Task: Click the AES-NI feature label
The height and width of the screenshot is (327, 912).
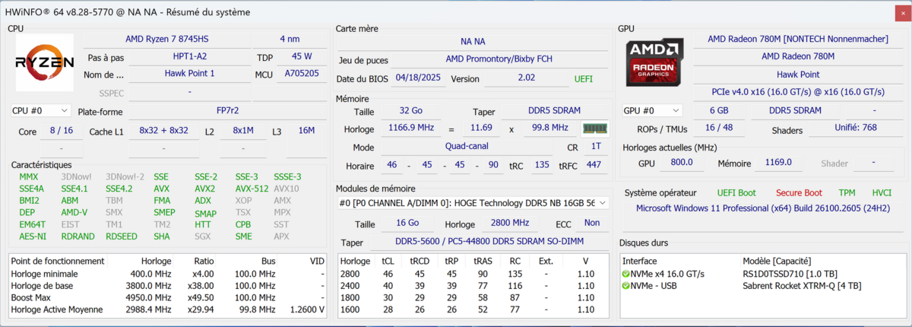Action: tap(32, 237)
